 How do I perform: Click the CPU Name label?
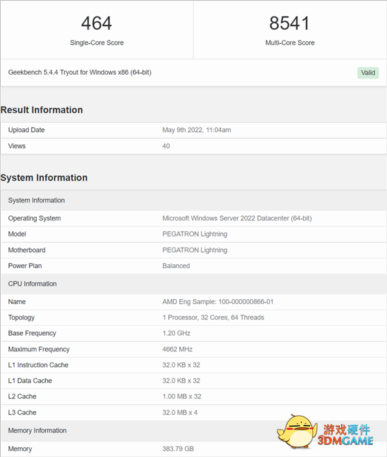coord(17,302)
